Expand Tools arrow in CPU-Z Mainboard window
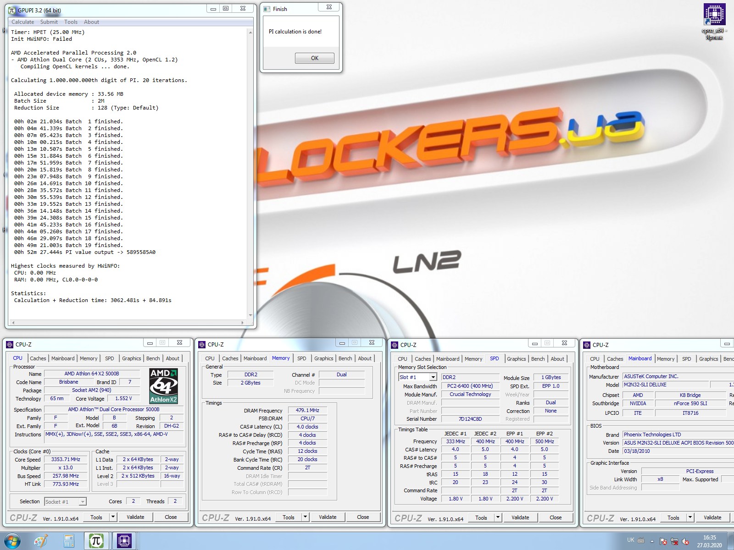 [690, 517]
